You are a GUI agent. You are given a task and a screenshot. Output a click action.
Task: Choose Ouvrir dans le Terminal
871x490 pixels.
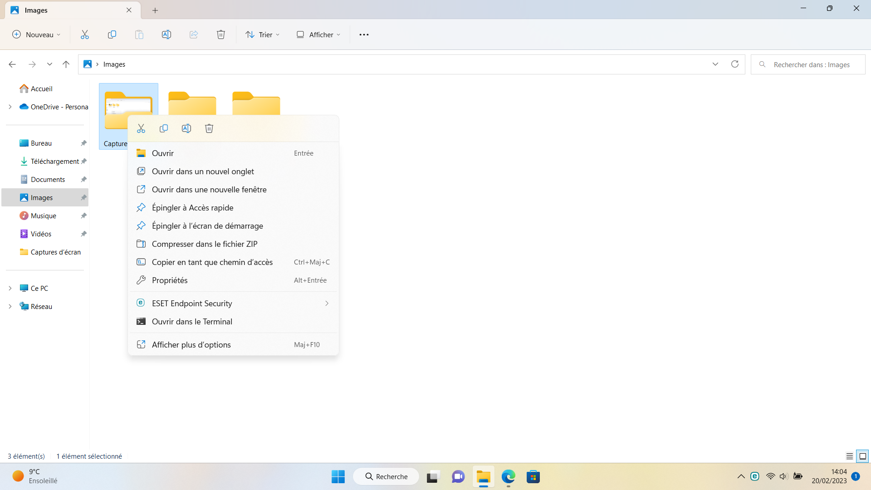[233, 322]
